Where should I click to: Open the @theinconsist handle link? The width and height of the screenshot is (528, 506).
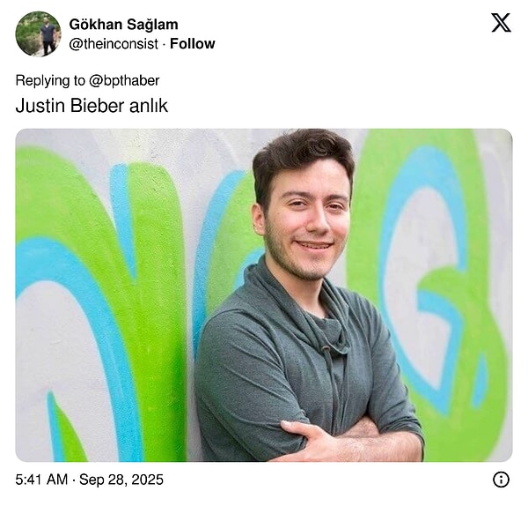(114, 44)
